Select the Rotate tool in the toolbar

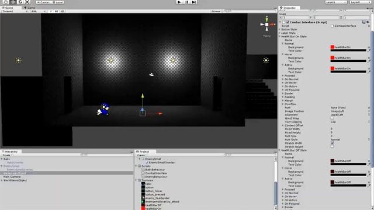click(20, 2)
